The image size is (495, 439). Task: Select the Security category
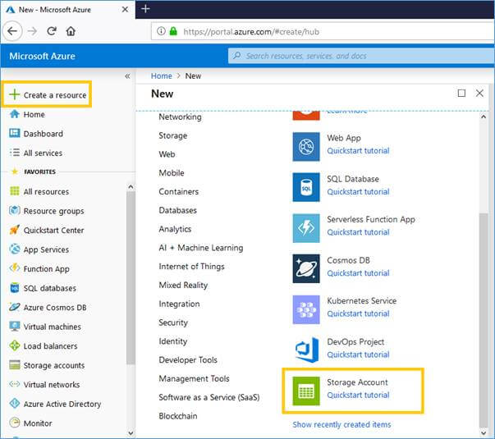click(173, 322)
